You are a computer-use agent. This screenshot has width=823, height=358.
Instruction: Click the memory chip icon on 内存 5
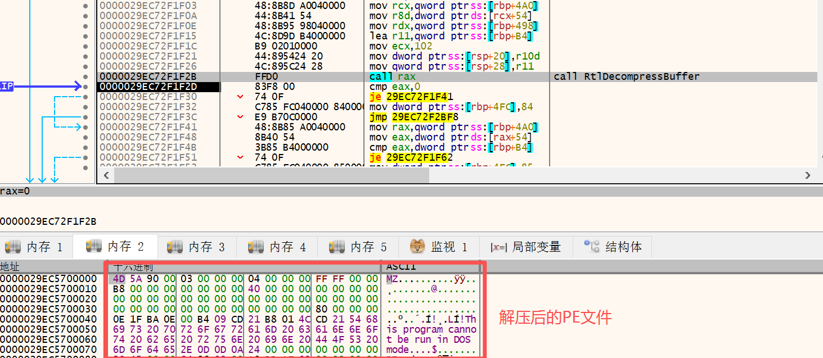(x=337, y=247)
